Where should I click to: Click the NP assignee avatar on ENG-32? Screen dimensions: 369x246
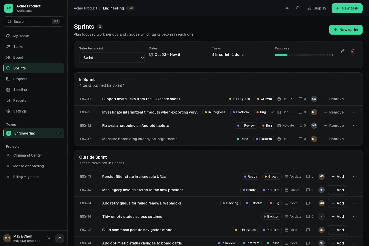point(314,126)
